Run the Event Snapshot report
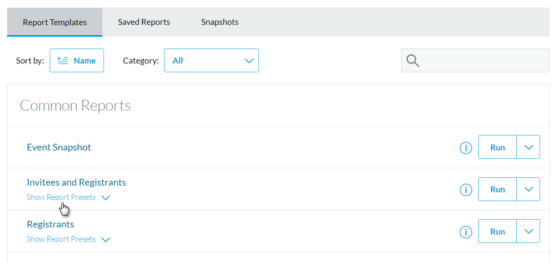Screen dimensions: 559x263 pos(497,147)
